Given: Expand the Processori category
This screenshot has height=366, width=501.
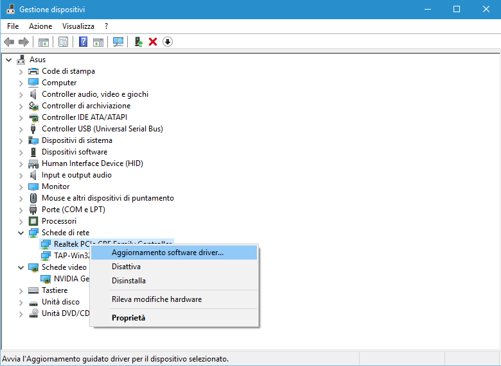Looking at the screenshot, I should coord(21,221).
